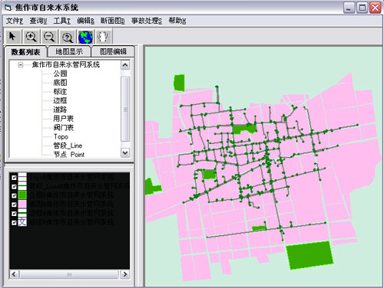The image size is (384, 288).
Task: Click the legend horizontal scrollbar right arrow
Action: coord(125,274)
